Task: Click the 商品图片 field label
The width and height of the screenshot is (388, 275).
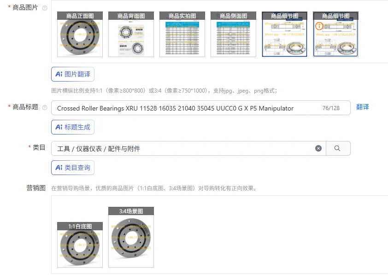Action: tap(25, 8)
